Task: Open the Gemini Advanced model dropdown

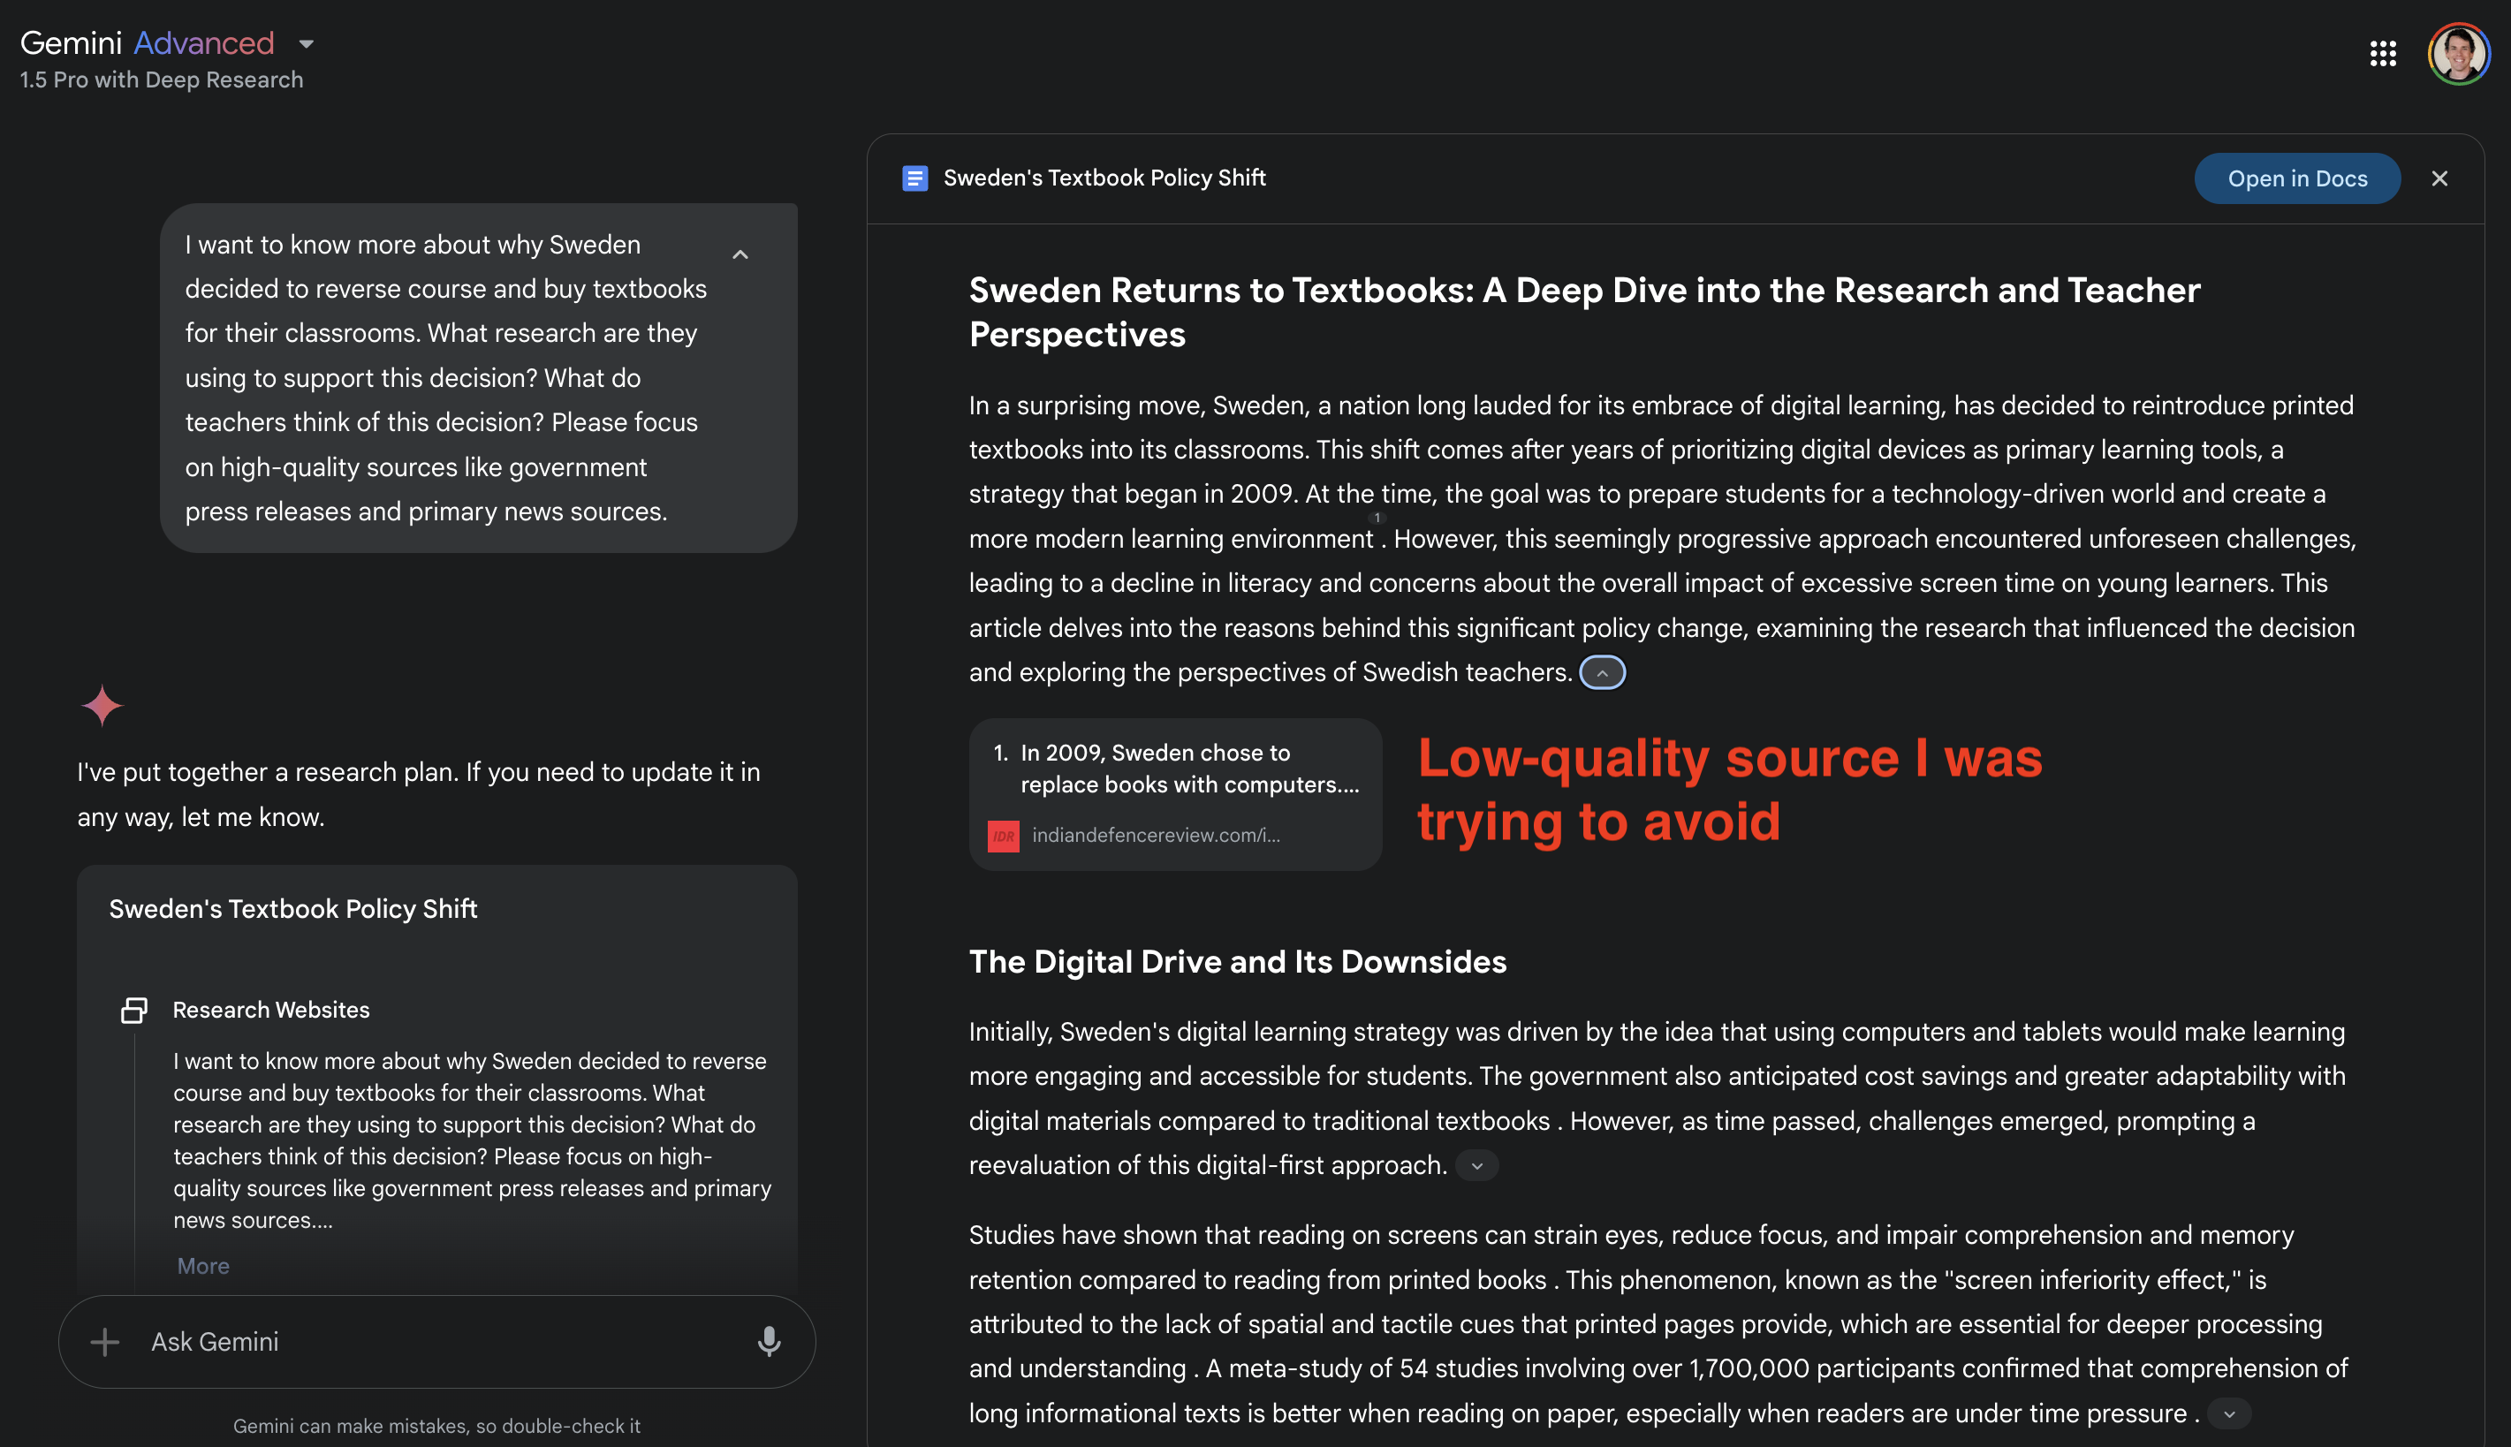Action: (306, 44)
